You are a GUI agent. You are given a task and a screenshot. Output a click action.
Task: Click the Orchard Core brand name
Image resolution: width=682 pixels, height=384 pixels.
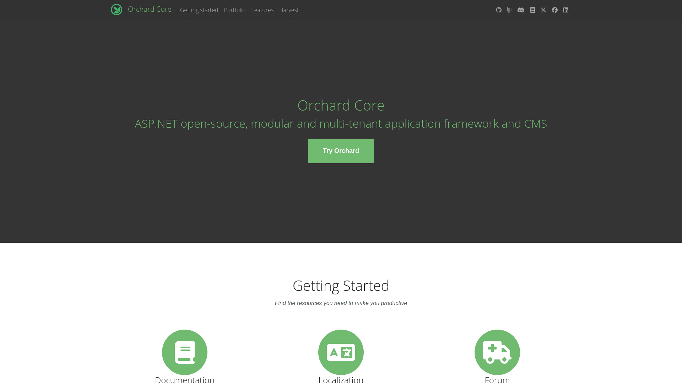pos(150,9)
